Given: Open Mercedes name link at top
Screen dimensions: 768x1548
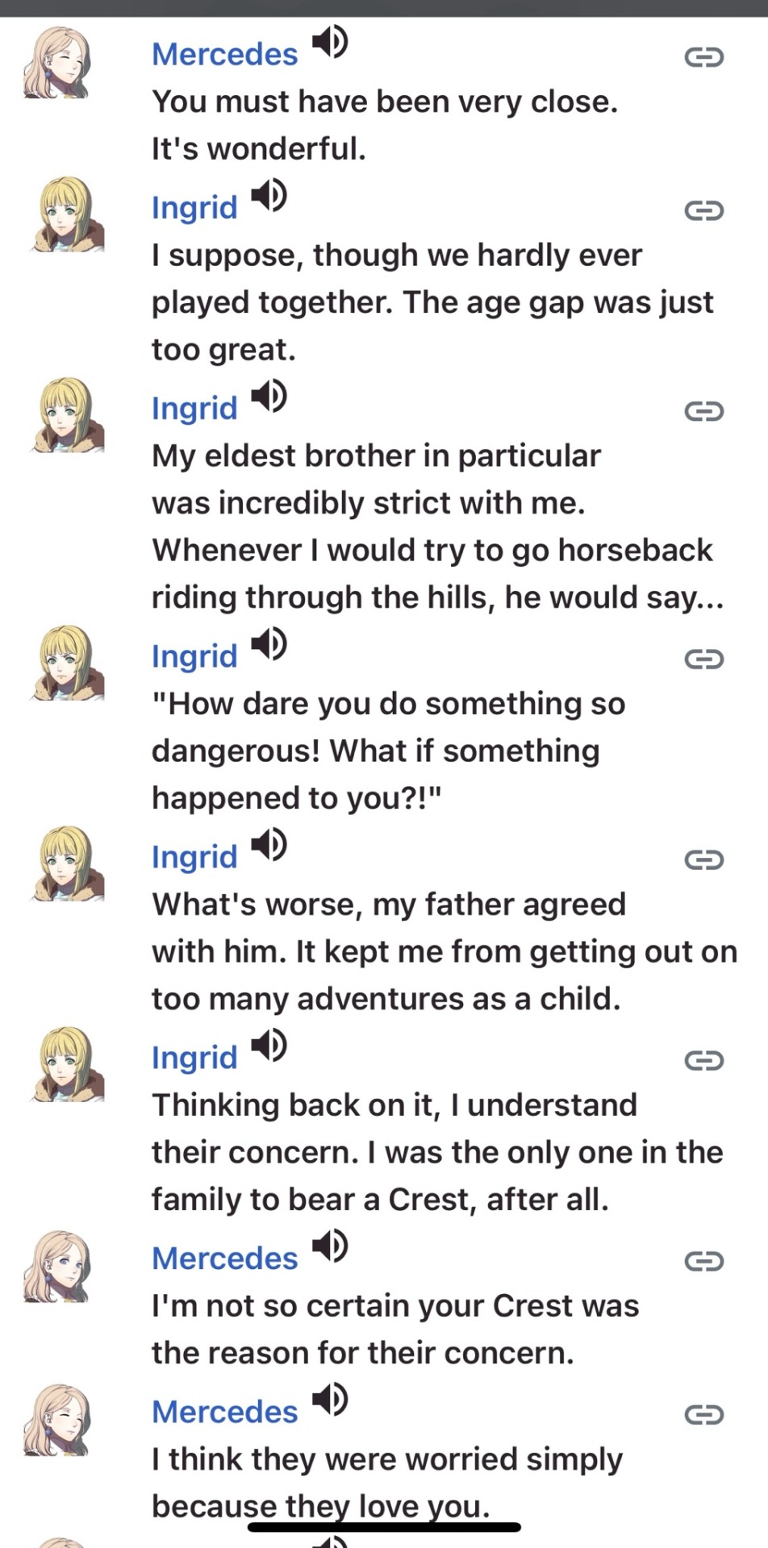Looking at the screenshot, I should [x=225, y=55].
